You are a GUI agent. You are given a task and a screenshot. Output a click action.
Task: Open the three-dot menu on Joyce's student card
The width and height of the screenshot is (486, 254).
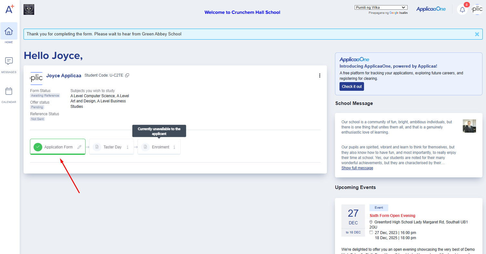pyautogui.click(x=320, y=75)
